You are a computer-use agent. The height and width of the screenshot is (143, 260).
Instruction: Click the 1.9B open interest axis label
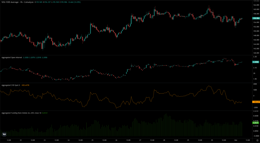(x=255, y=79)
